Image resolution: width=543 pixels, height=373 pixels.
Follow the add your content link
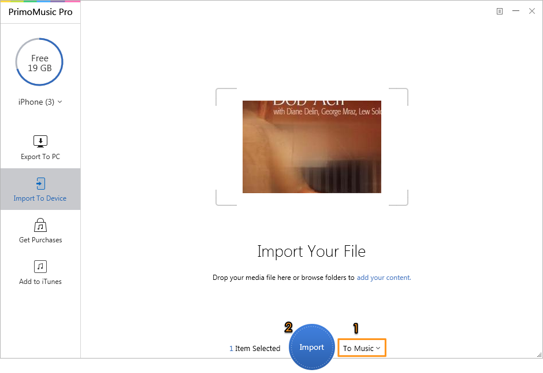click(384, 278)
